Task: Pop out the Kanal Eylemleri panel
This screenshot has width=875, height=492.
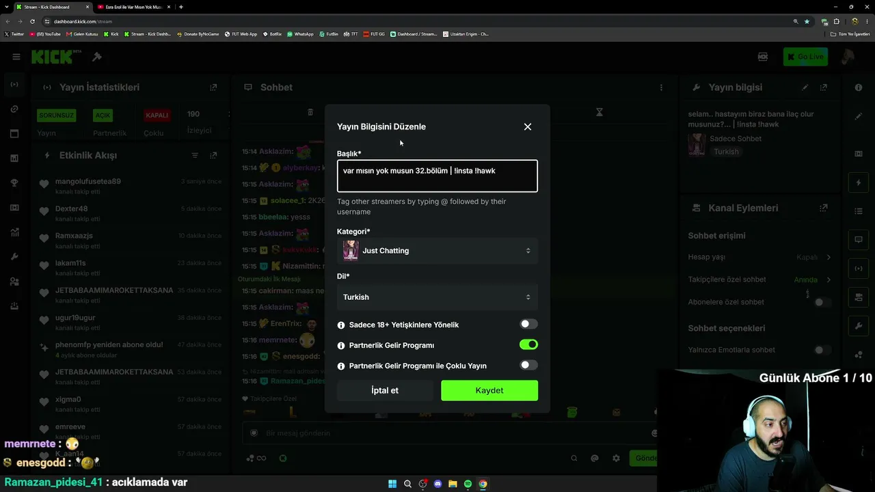Action: [x=824, y=208]
